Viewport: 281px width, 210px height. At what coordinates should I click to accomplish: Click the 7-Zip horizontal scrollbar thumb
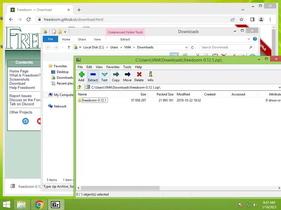click(x=120, y=188)
